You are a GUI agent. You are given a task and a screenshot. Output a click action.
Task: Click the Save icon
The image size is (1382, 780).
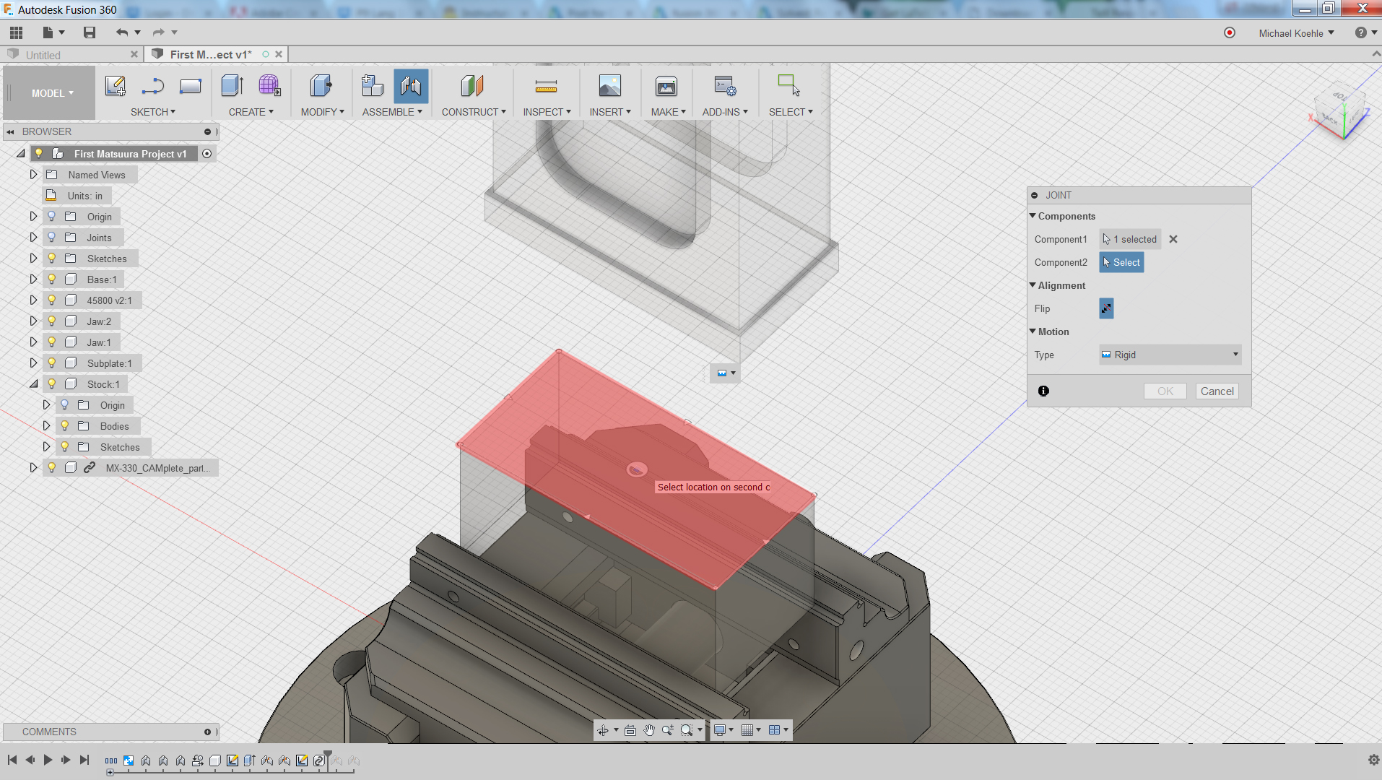coord(90,32)
